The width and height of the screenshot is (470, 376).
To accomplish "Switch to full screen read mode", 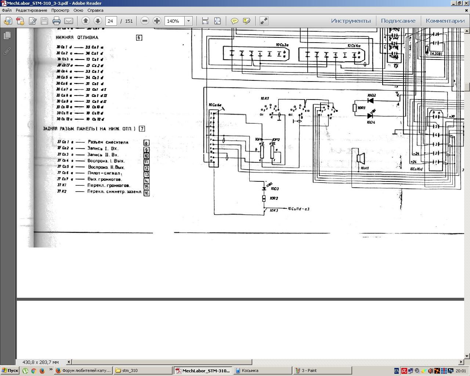I will click(264, 21).
